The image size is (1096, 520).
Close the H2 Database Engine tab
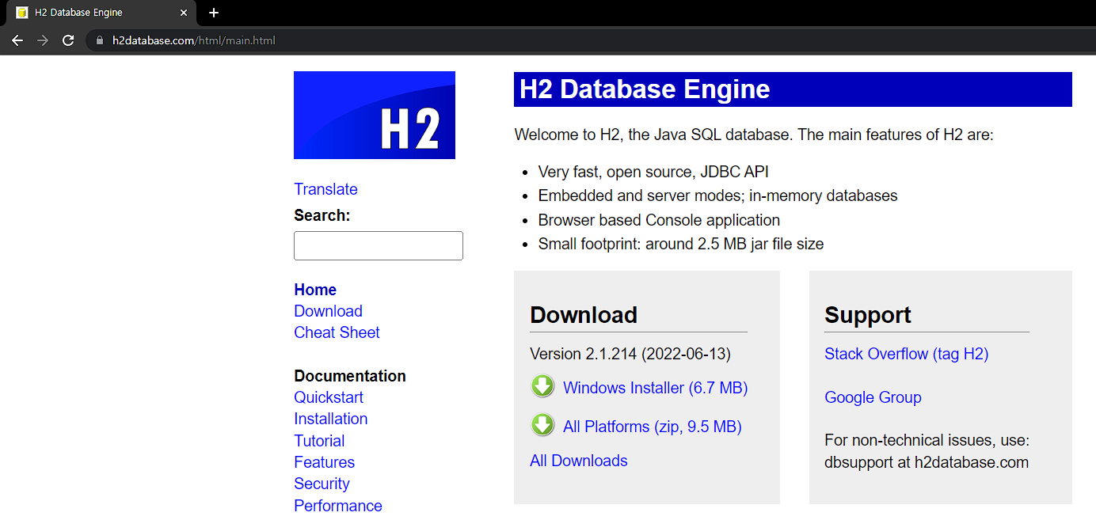click(184, 13)
